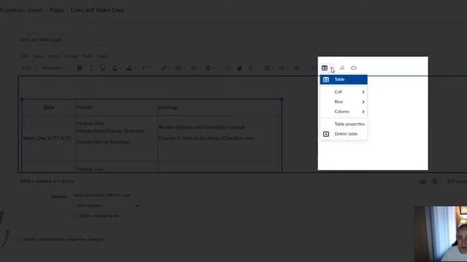467x262 pixels.
Task: Apply the text color button
Action: (x=115, y=68)
